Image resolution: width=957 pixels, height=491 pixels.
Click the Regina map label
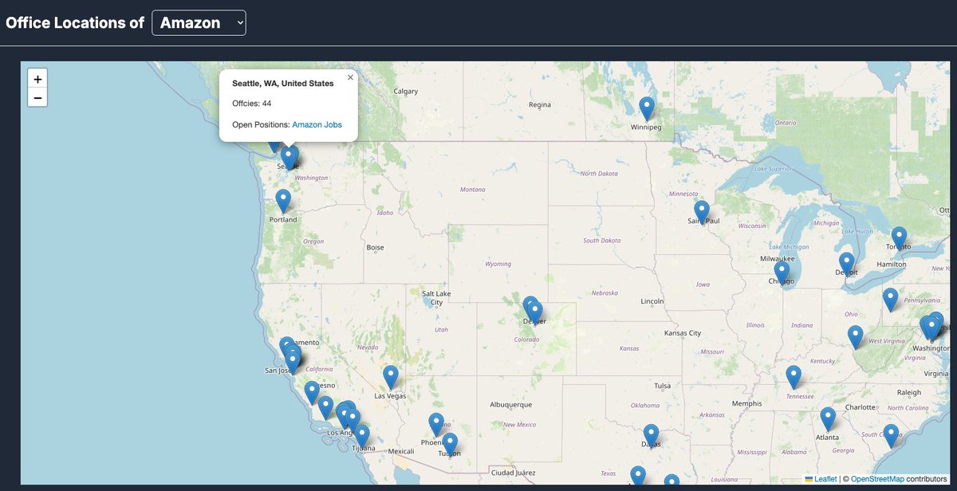(540, 104)
